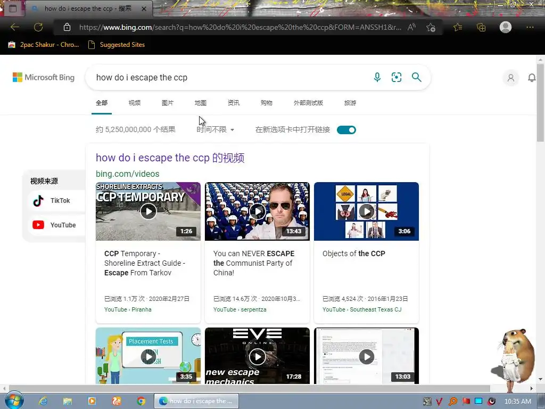Reload the page with refresh icon
Image resolution: width=545 pixels, height=409 pixels.
click(x=38, y=27)
